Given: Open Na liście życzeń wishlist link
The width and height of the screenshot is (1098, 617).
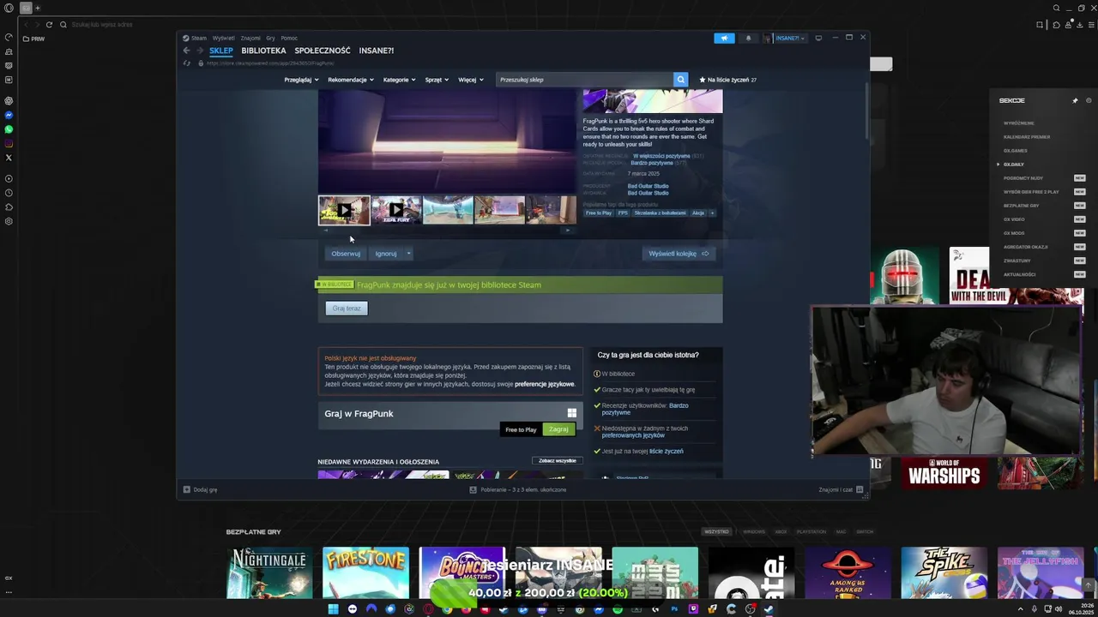Looking at the screenshot, I should tap(728, 80).
